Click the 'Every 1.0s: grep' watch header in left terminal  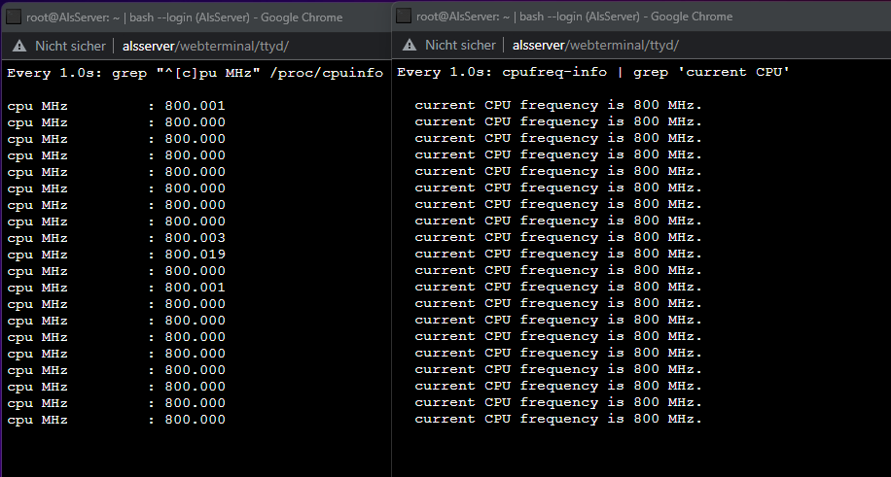click(195, 73)
